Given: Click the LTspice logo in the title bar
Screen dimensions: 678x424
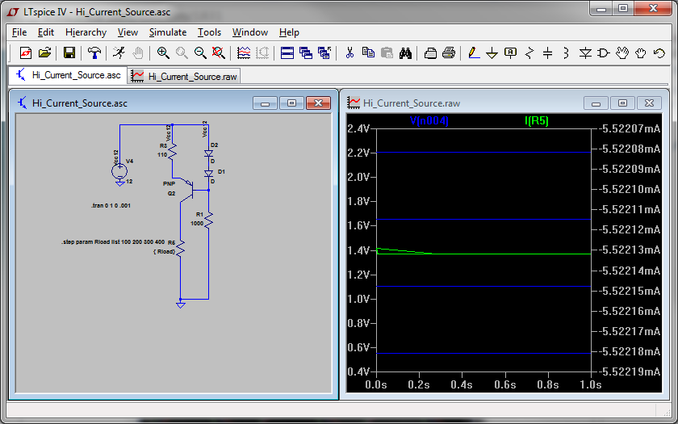Looking at the screenshot, I should [13, 11].
